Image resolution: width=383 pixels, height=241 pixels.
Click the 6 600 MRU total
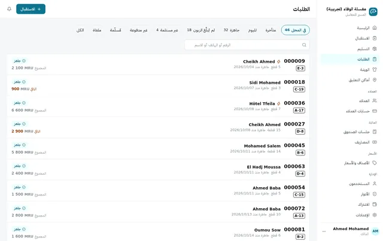coord(22,110)
